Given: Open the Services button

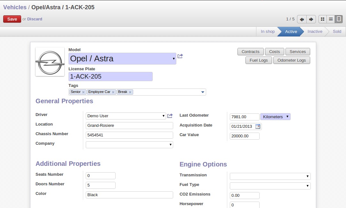Looking at the screenshot, I should [x=298, y=51].
